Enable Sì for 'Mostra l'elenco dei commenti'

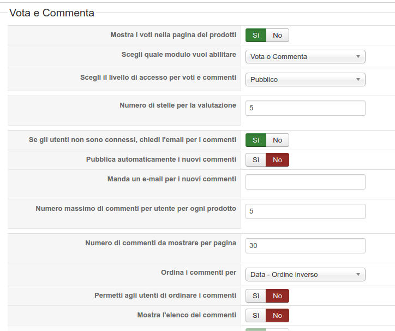pyautogui.click(x=256, y=316)
